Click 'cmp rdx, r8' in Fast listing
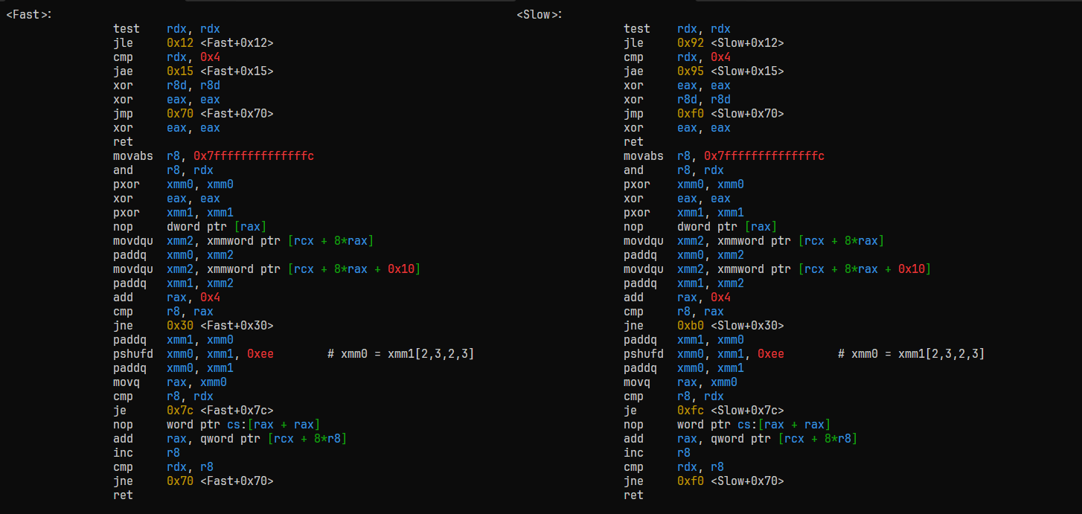Image resolution: width=1082 pixels, height=514 pixels. (164, 467)
